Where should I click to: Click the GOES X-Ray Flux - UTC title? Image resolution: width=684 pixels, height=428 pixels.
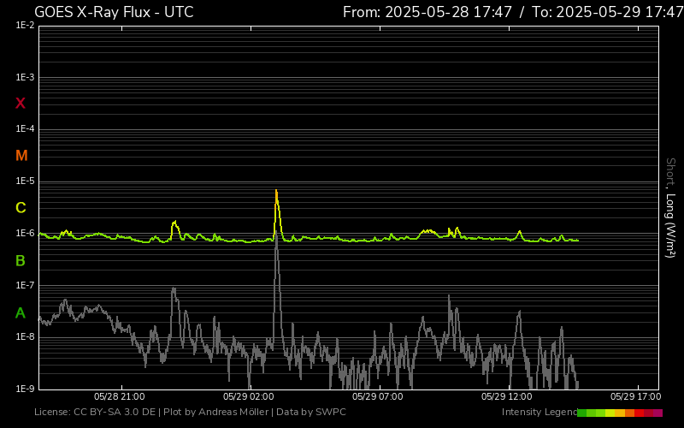pos(114,12)
